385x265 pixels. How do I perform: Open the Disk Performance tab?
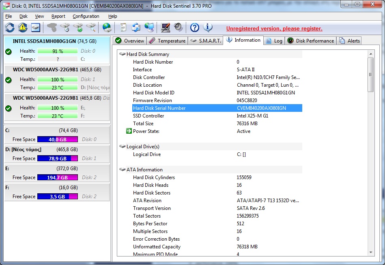(311, 41)
